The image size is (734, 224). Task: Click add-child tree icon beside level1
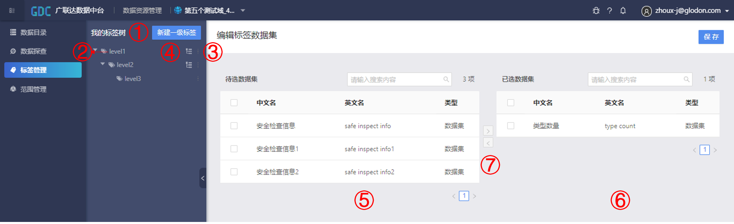pyautogui.click(x=189, y=51)
